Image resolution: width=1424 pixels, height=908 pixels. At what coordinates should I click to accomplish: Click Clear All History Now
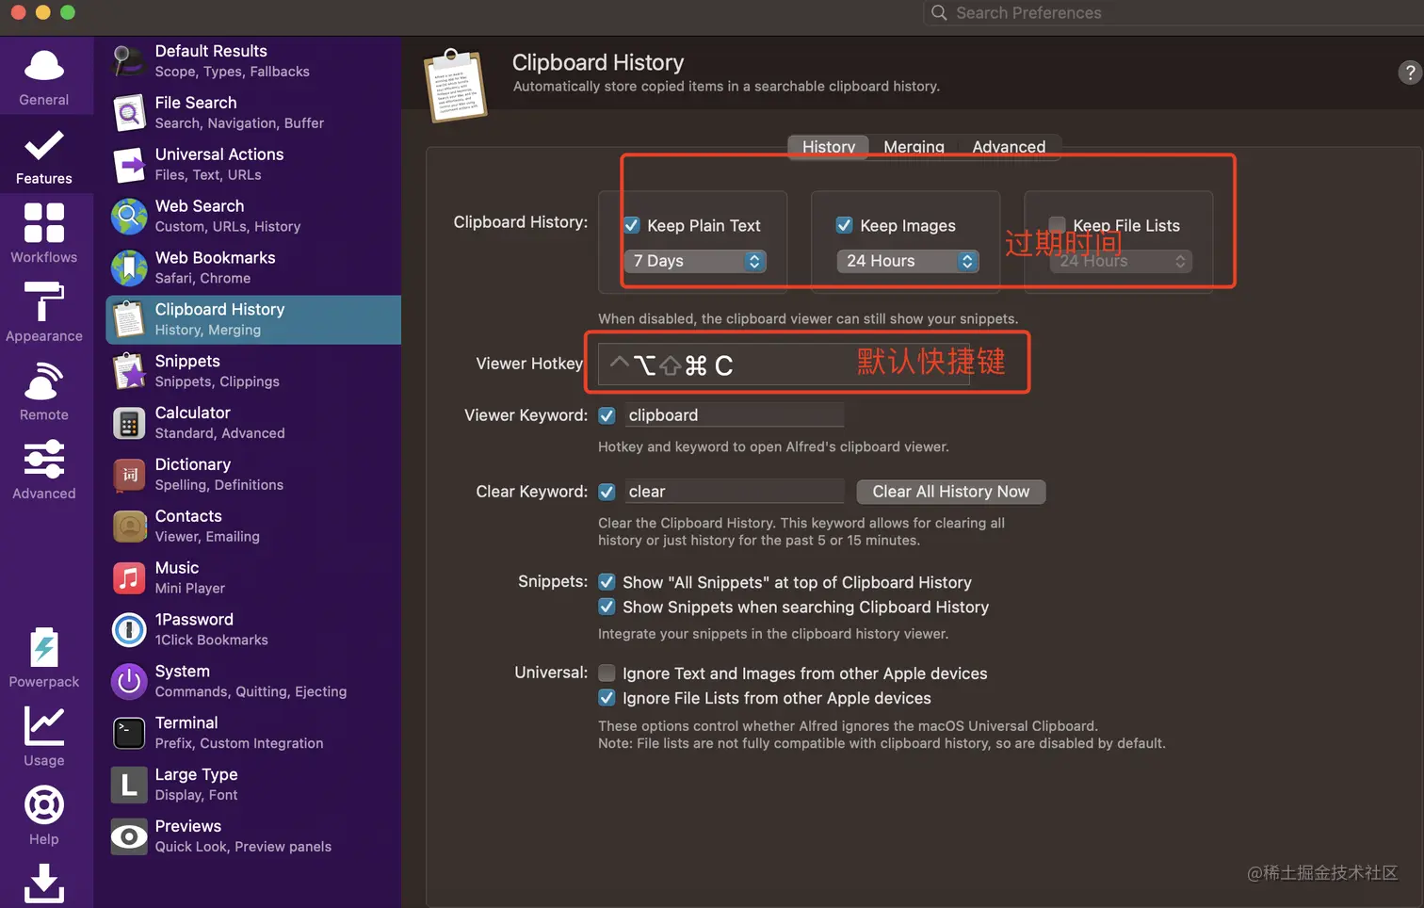coord(951,492)
